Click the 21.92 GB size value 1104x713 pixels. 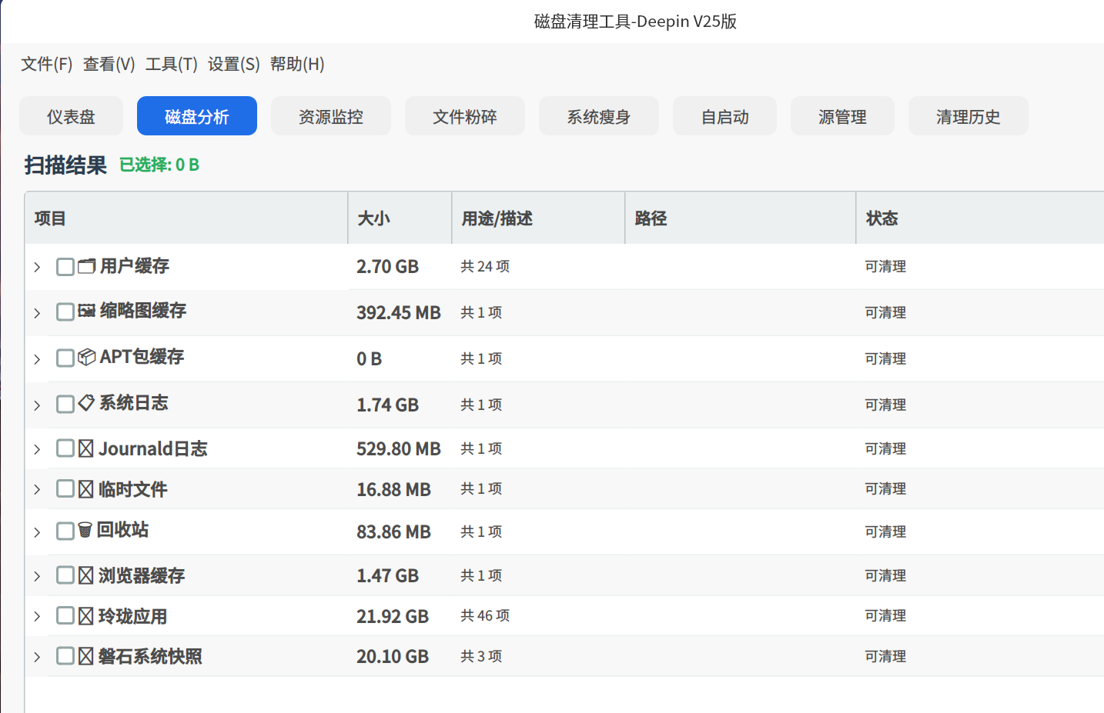[393, 616]
